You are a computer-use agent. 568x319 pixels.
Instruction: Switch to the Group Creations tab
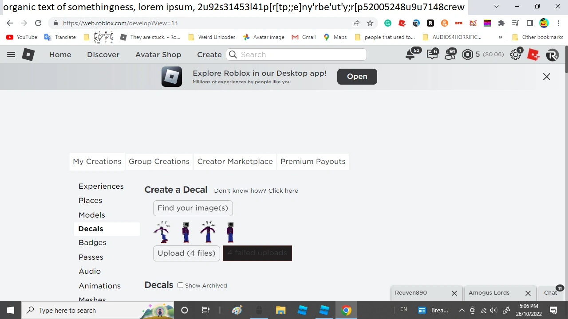pyautogui.click(x=159, y=161)
